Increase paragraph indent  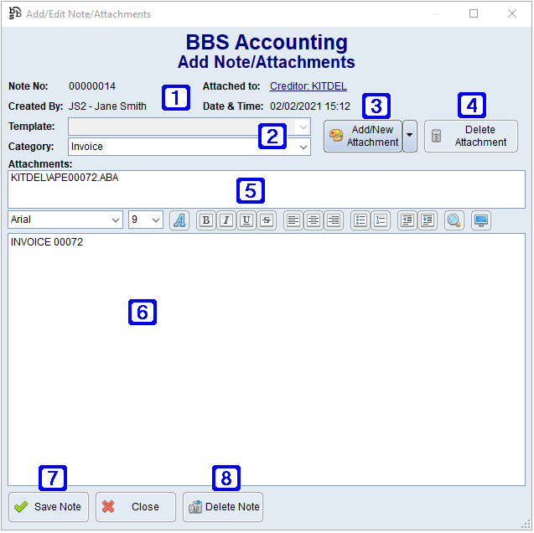(428, 220)
